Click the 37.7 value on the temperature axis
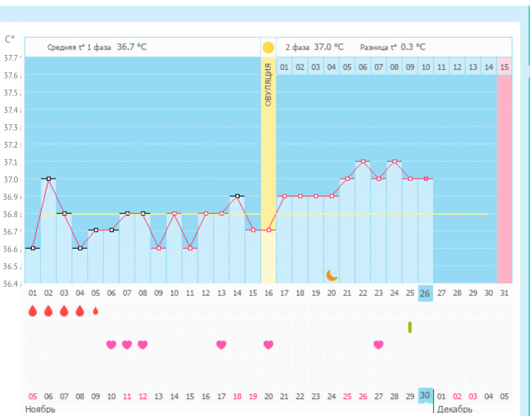Viewport: 530px width, 416px height. pos(12,58)
